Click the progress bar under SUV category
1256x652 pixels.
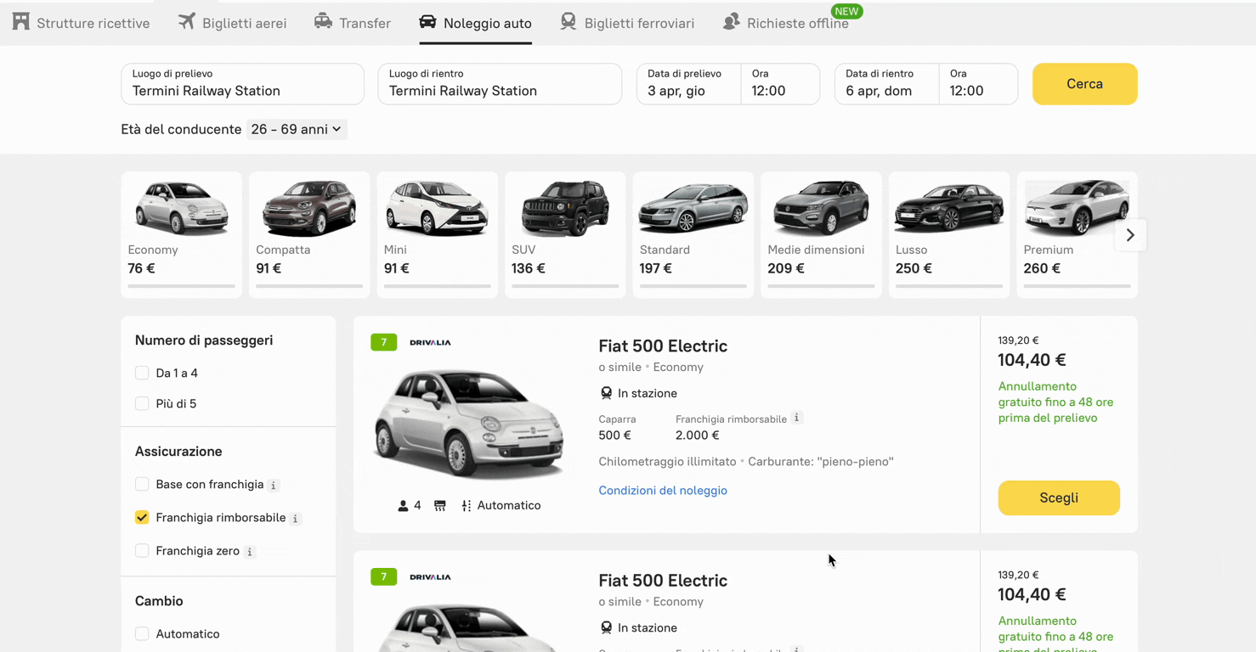coord(564,286)
